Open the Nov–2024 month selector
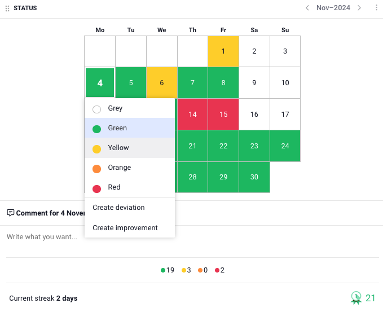 click(x=333, y=8)
